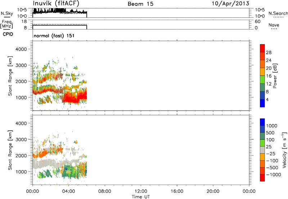Click the "Inuvik (fitACF)" plot title
Screen dimensions: 288x199
pos(56,4)
